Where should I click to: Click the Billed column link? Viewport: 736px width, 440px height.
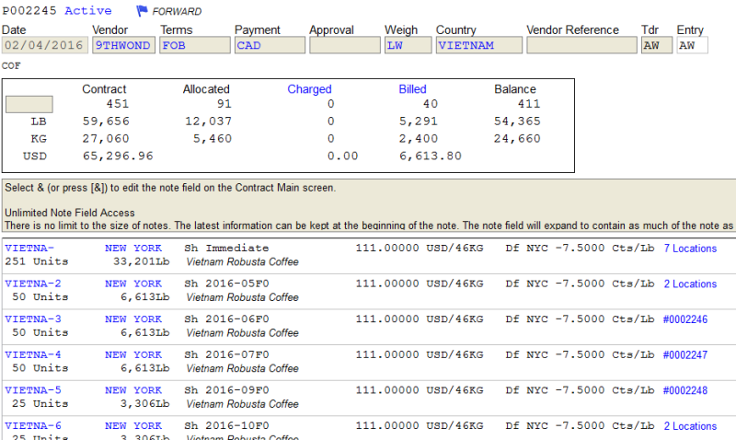[412, 89]
